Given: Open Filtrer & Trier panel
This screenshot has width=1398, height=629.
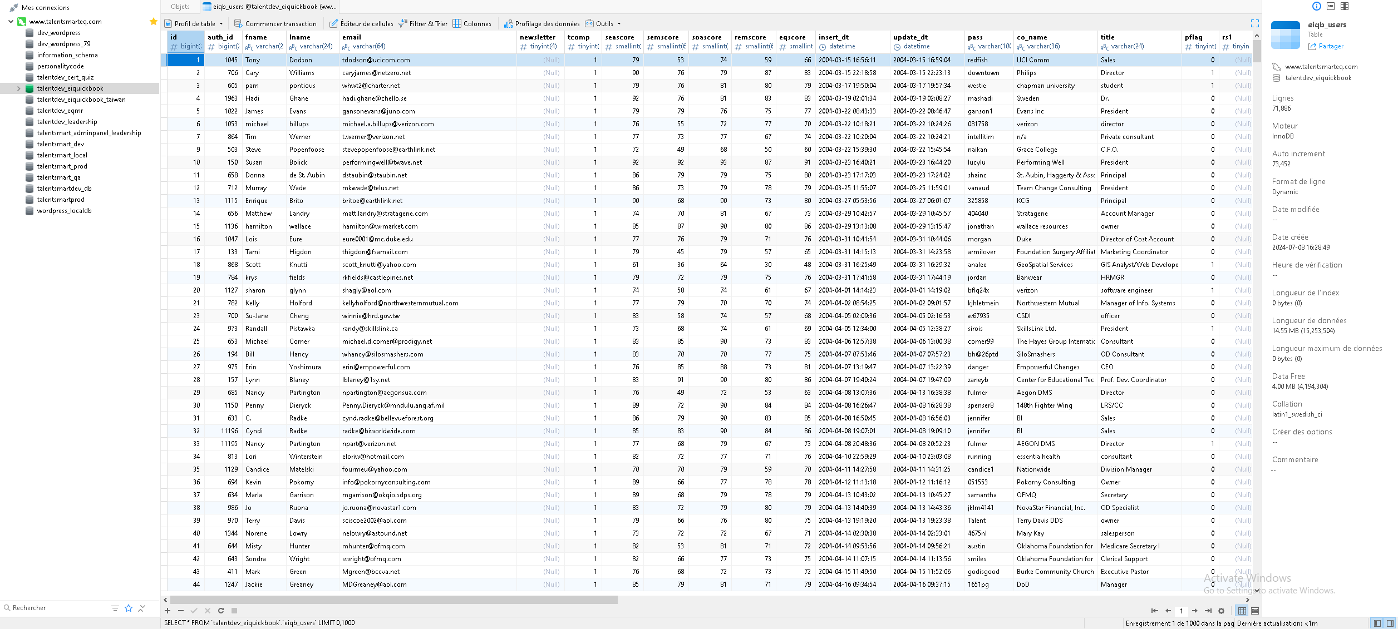Looking at the screenshot, I should click(x=424, y=24).
